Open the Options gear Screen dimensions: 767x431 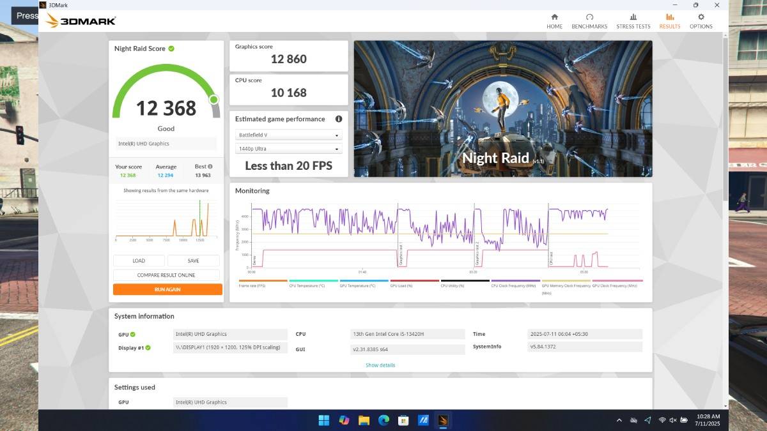coord(701,21)
